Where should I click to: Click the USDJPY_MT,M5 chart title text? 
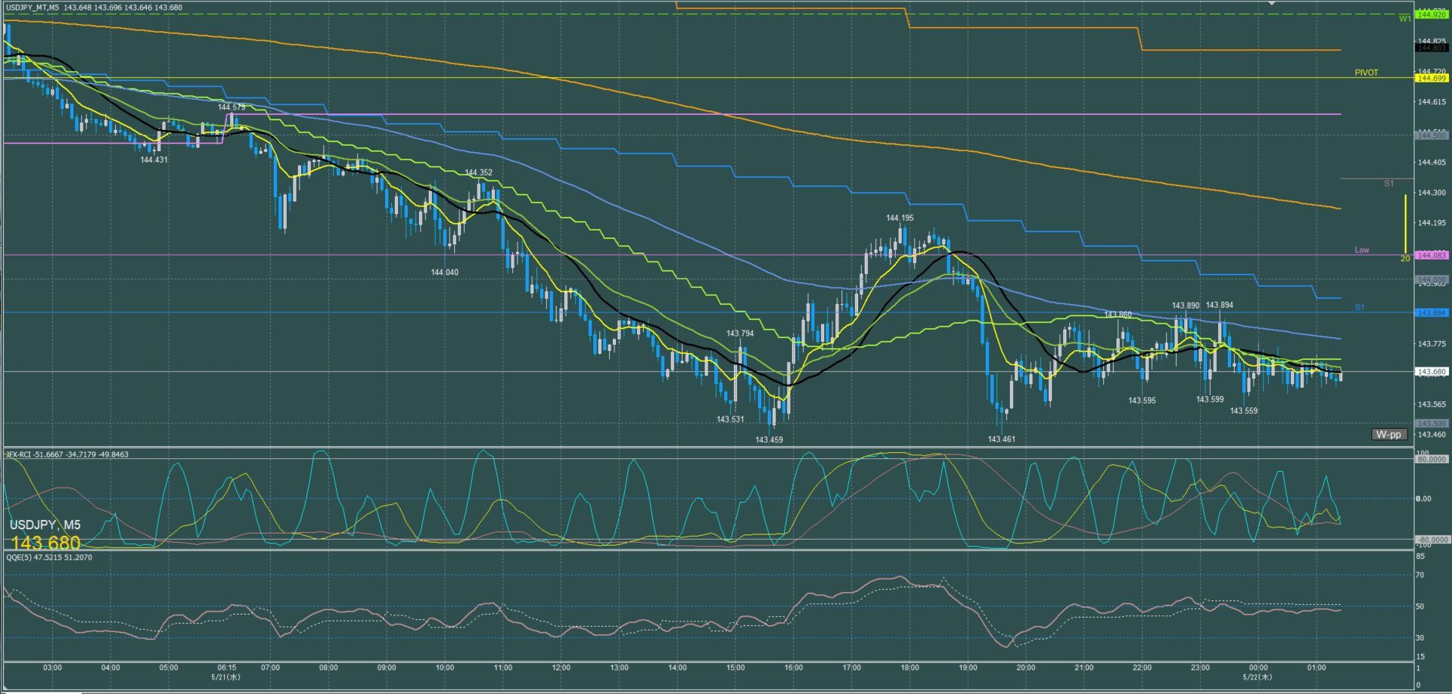tap(32, 8)
